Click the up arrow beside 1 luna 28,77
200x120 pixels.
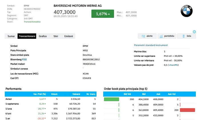(45, 109)
